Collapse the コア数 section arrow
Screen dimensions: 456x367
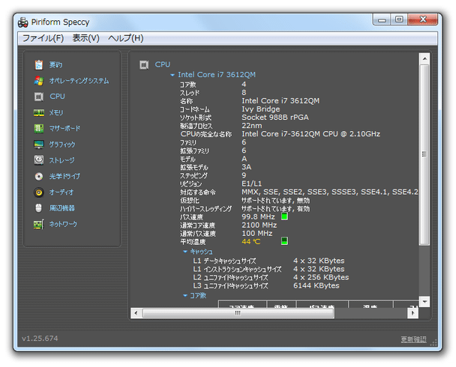coord(185,296)
